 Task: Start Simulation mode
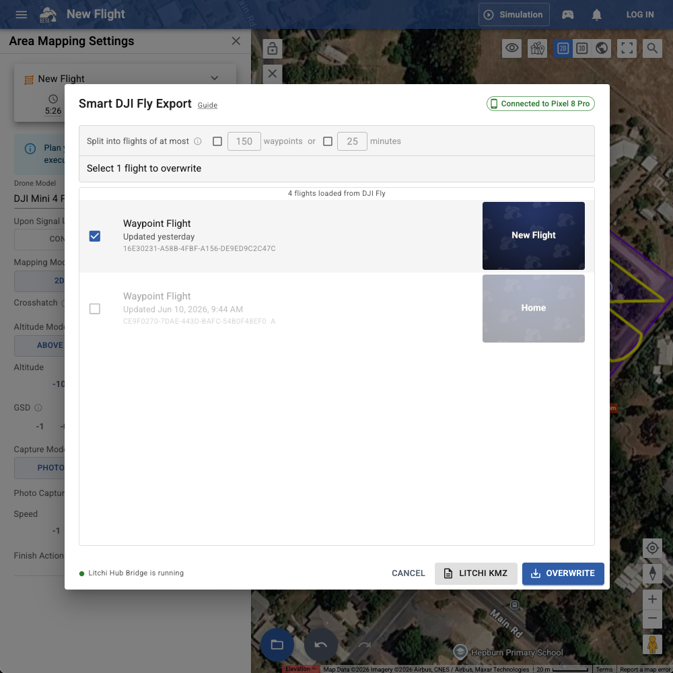pyautogui.click(x=513, y=15)
